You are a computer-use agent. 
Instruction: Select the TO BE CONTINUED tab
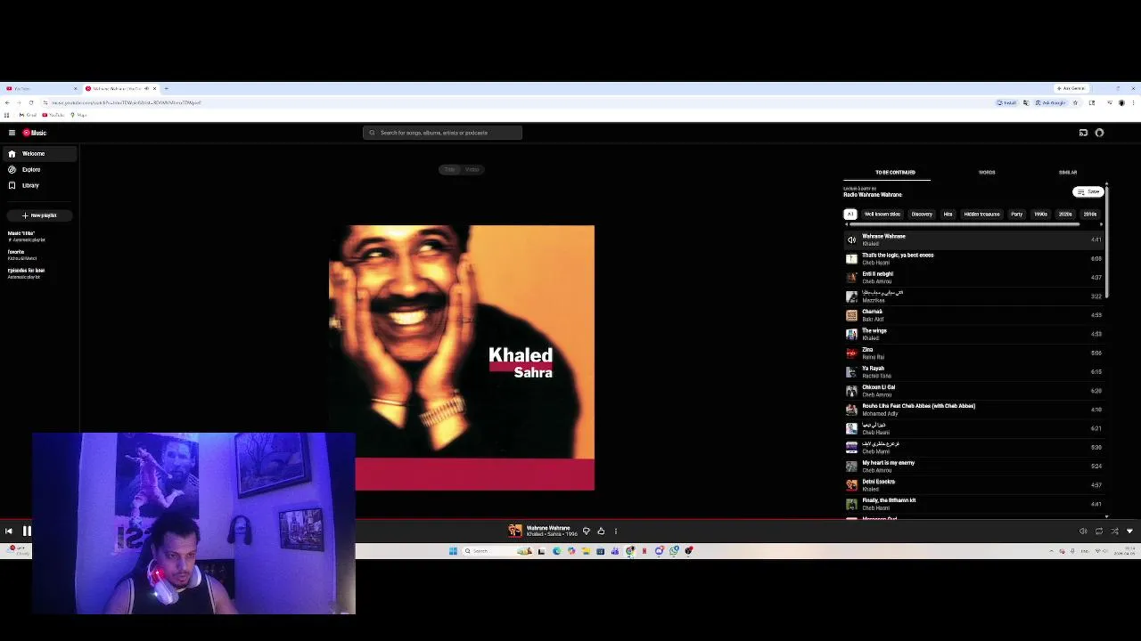(x=895, y=172)
